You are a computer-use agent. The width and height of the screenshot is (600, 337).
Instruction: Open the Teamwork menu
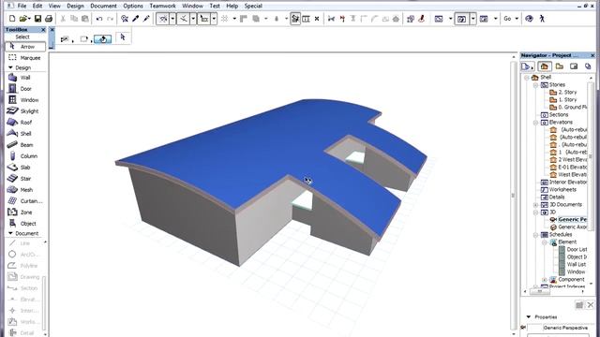coord(162,6)
